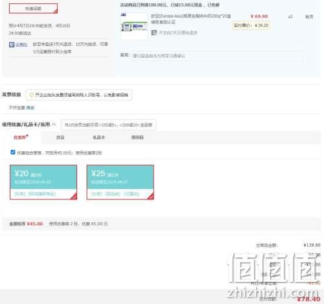Switch to the 优惠券 tab
The width and height of the screenshot is (324, 304).
tap(21, 137)
